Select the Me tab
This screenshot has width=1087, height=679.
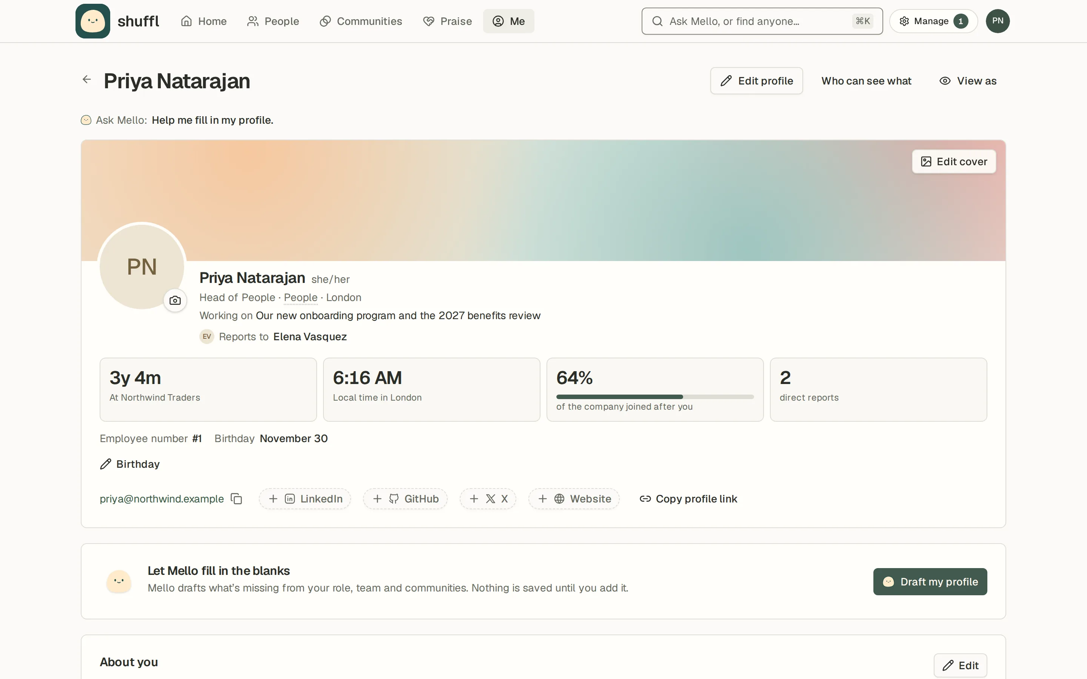pos(508,21)
